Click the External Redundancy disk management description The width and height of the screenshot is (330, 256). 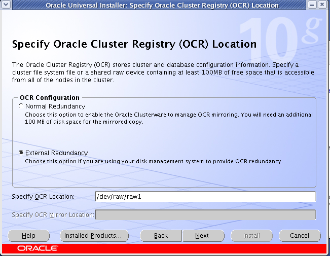154,161
